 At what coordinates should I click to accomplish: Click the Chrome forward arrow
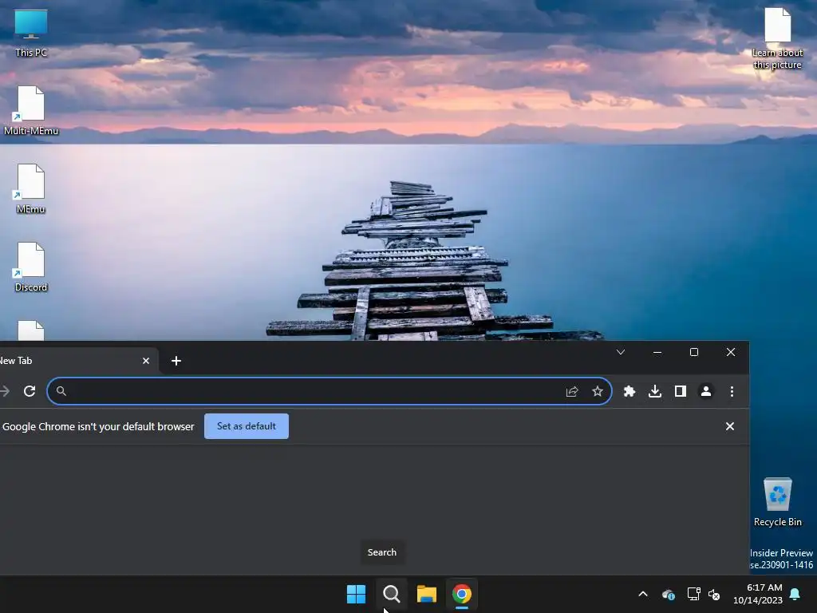click(x=5, y=391)
